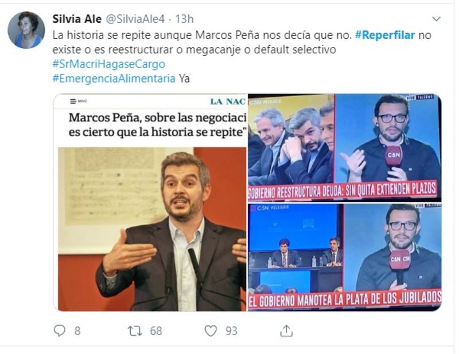Click the tweet text body
Viewport: 459px width, 354px height.
[242, 57]
